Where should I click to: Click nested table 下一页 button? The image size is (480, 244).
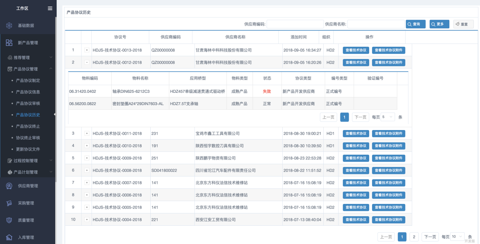[360, 117]
